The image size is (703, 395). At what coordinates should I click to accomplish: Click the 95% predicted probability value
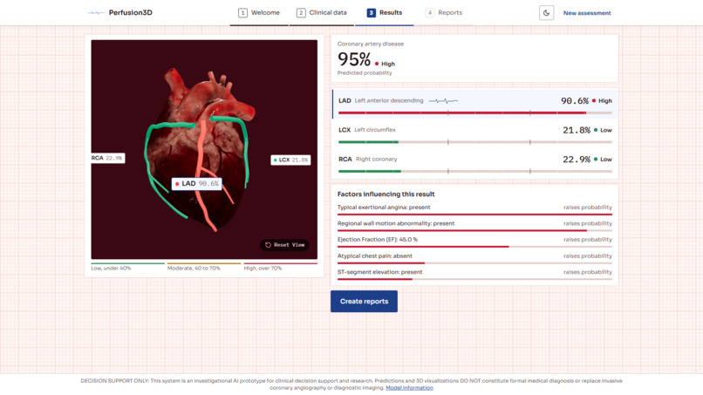point(354,59)
